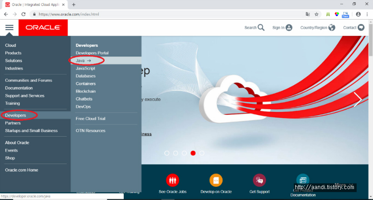The width and height of the screenshot is (373, 200).
Task: Bookmark page with star icon
Action: pos(317,14)
